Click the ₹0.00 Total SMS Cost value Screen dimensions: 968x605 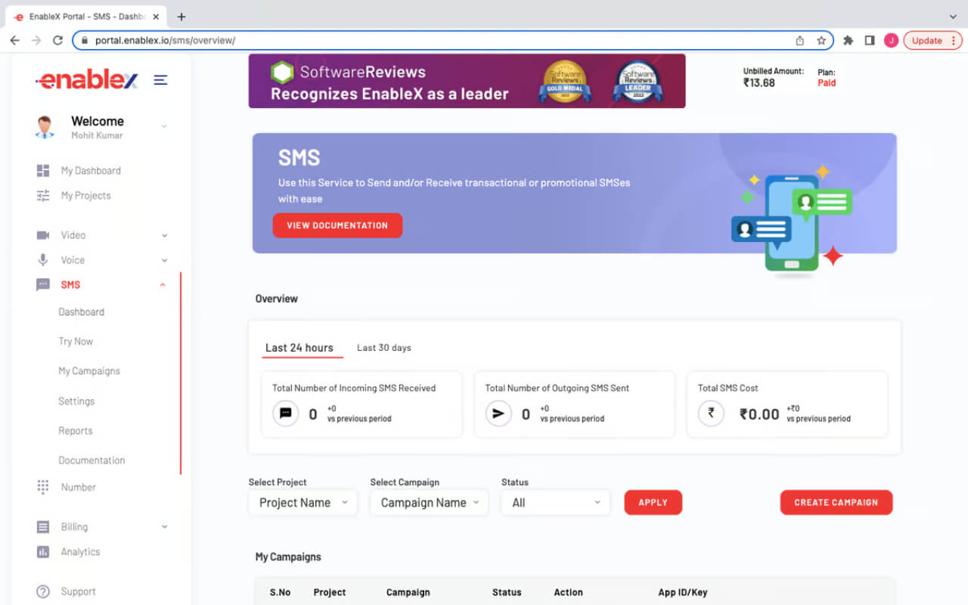759,414
